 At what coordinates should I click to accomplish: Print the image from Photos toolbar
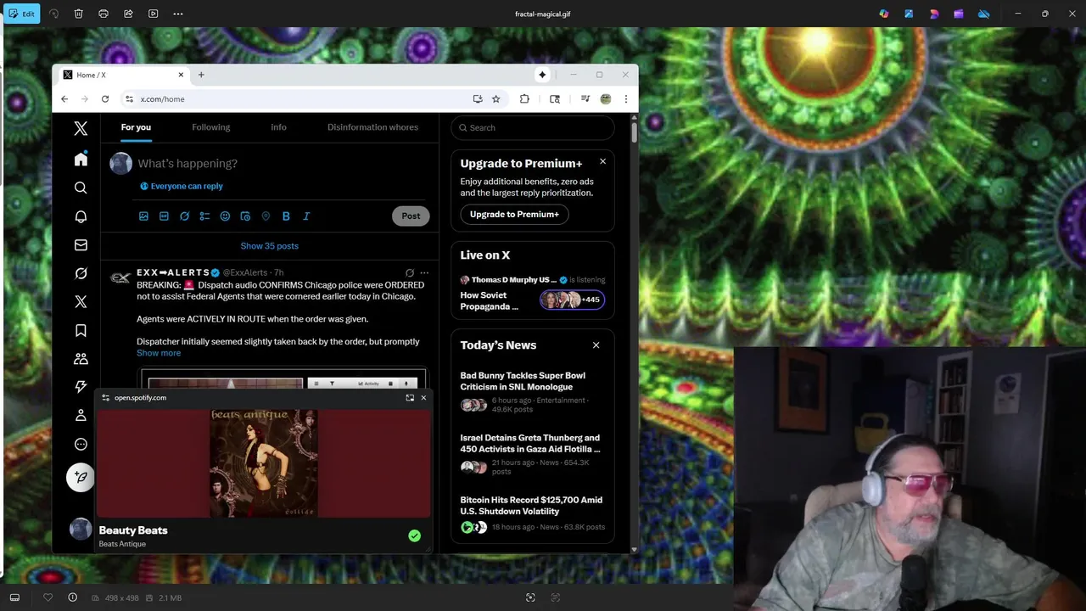104,14
